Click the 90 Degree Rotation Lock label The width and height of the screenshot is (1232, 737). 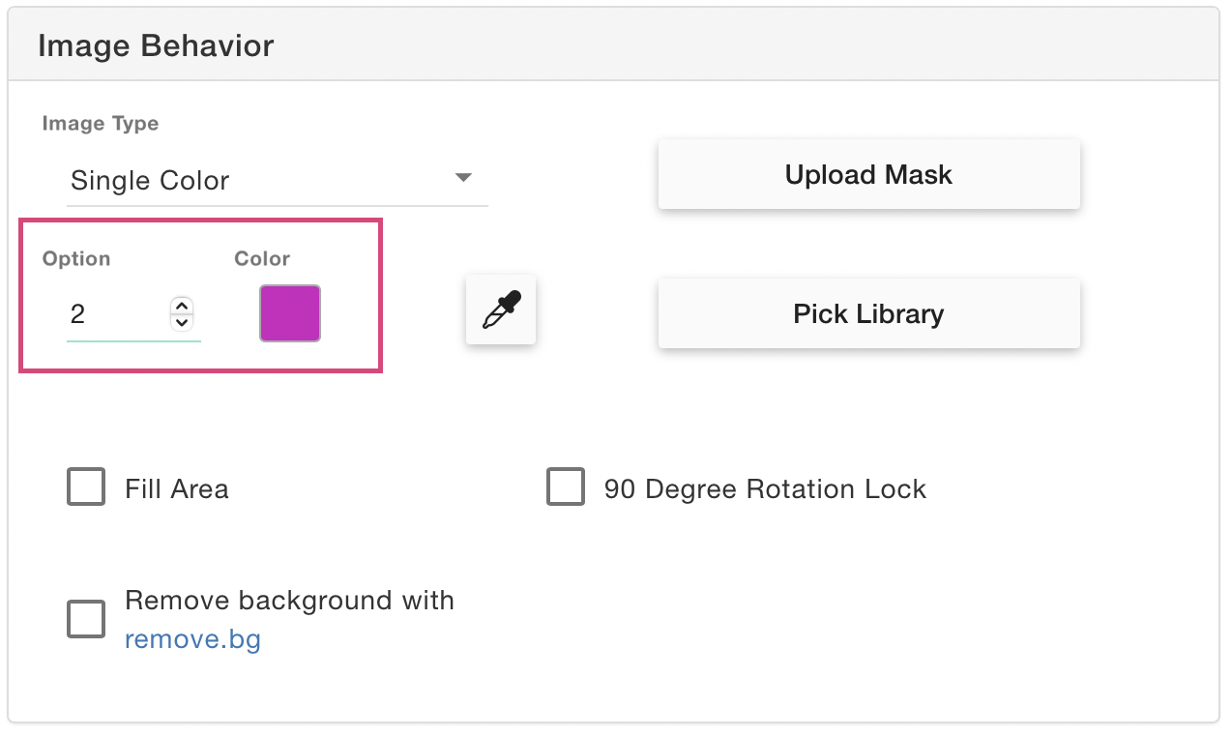[765, 488]
